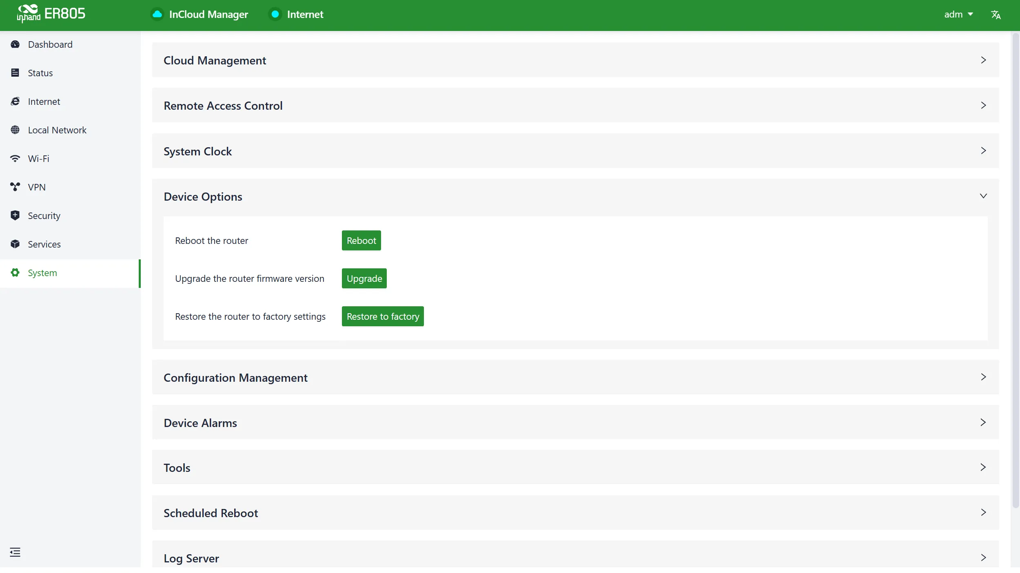Click the Wi-Fi signal icon
Image resolution: width=1020 pixels, height=573 pixels.
click(x=15, y=159)
